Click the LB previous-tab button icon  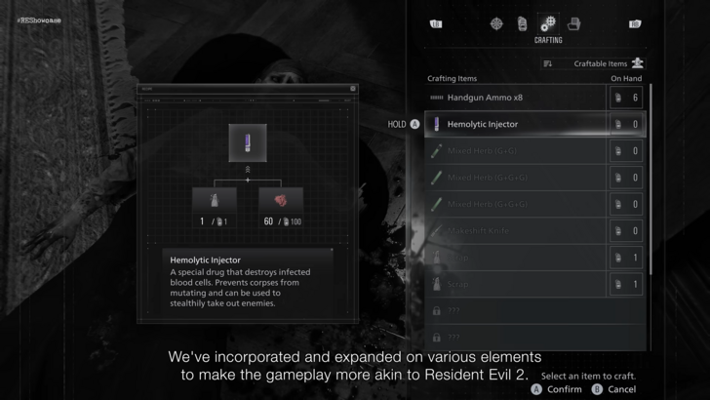[x=436, y=24]
